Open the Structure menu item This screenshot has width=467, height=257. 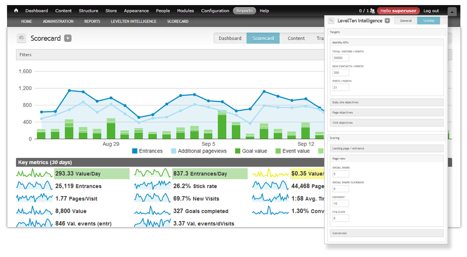[88, 11]
